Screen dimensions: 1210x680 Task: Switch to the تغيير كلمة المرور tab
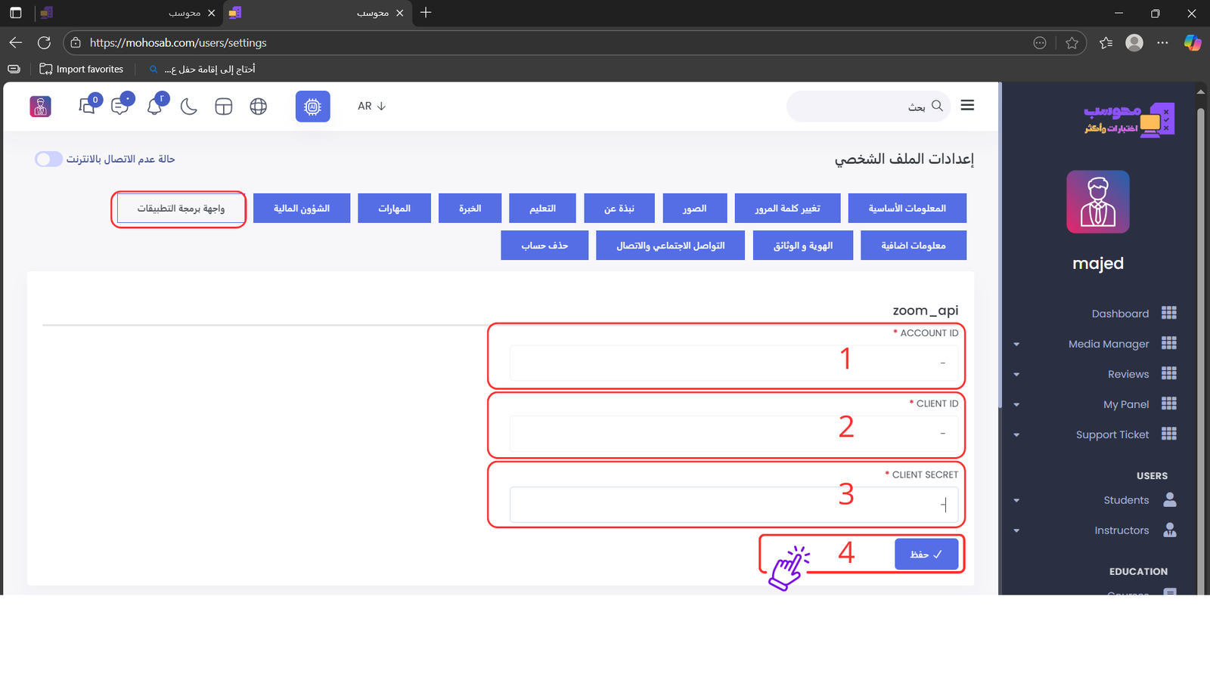click(x=787, y=209)
